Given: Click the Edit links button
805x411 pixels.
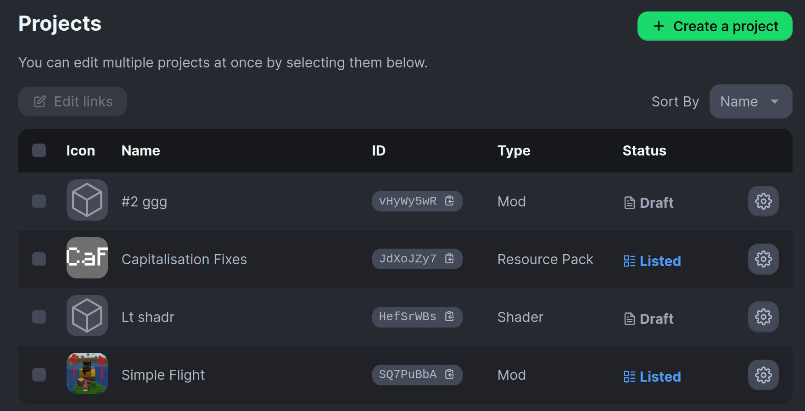Looking at the screenshot, I should tap(73, 101).
